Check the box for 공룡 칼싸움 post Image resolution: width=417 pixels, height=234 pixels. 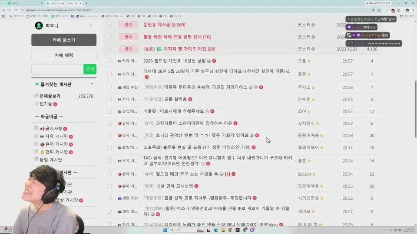pyautogui.click(x=109, y=99)
